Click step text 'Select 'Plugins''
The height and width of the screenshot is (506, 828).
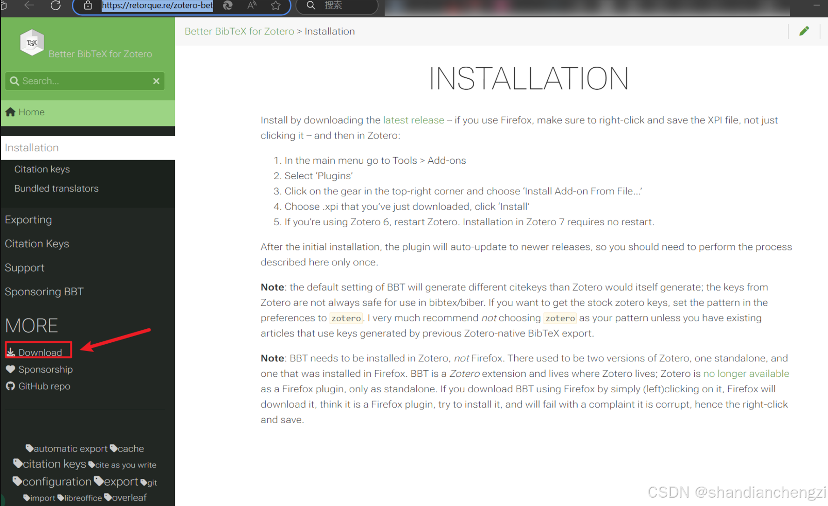pyautogui.click(x=319, y=176)
